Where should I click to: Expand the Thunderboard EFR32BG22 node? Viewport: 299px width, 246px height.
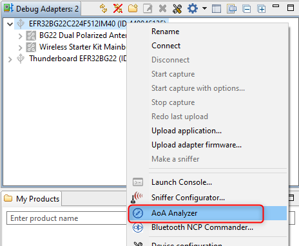tap(10, 59)
